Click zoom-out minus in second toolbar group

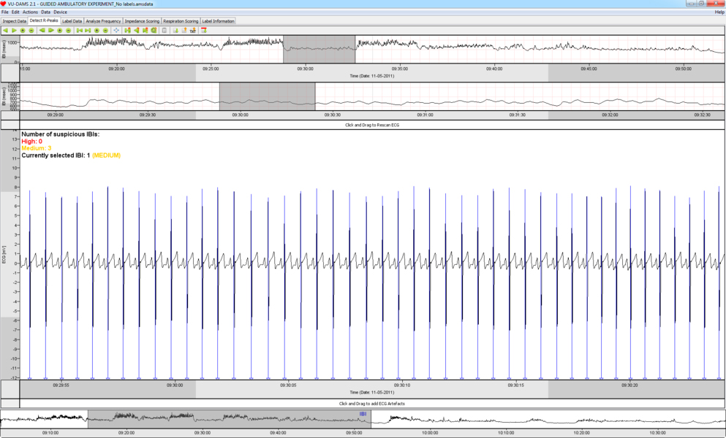tap(69, 31)
